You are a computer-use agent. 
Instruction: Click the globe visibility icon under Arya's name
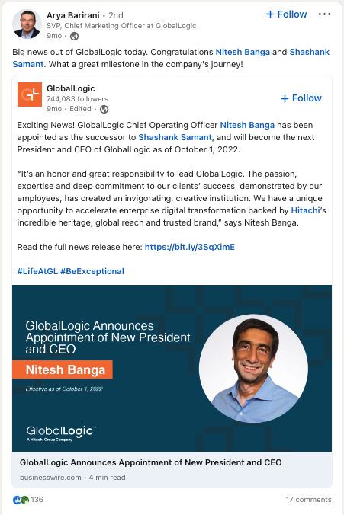74,36
